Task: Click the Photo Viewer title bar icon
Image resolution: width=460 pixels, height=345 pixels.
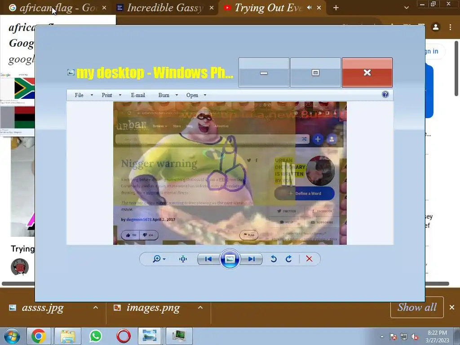Action: [x=71, y=72]
